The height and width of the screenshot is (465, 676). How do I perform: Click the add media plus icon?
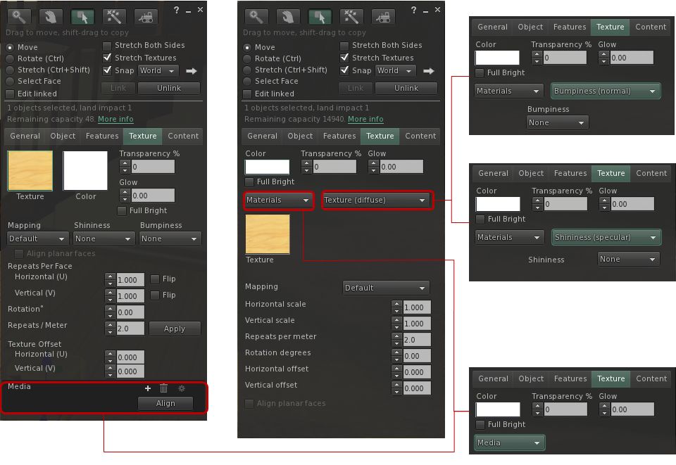(148, 388)
